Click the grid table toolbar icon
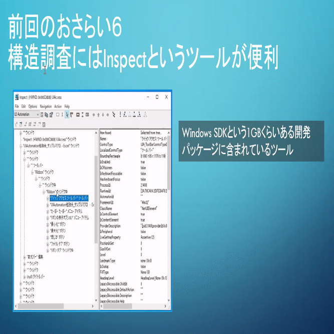Screen dimensions: 334x334 coord(87,115)
